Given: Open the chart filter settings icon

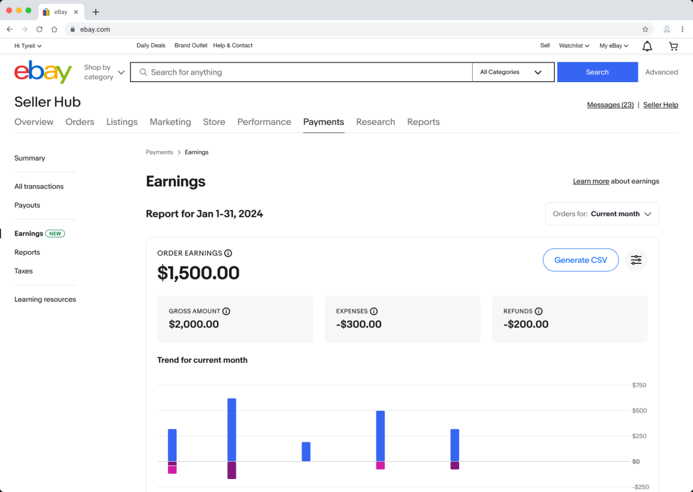Looking at the screenshot, I should (636, 260).
